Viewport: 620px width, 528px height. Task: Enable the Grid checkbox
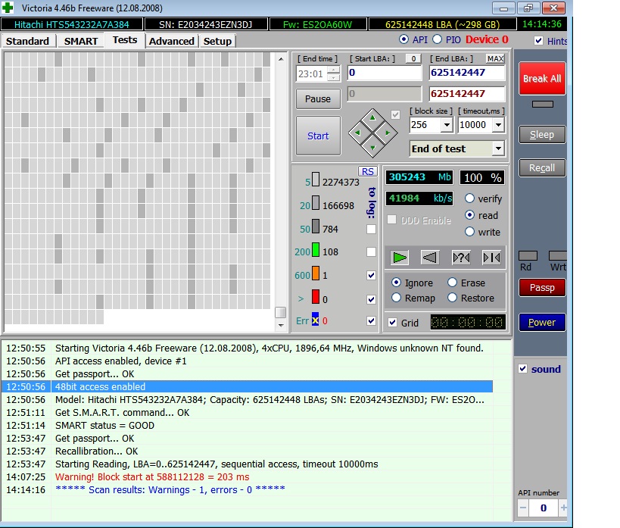click(392, 323)
